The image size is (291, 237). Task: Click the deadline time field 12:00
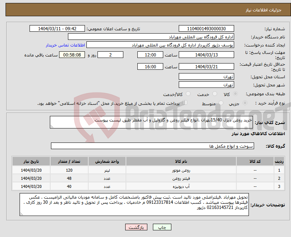pos(150,55)
